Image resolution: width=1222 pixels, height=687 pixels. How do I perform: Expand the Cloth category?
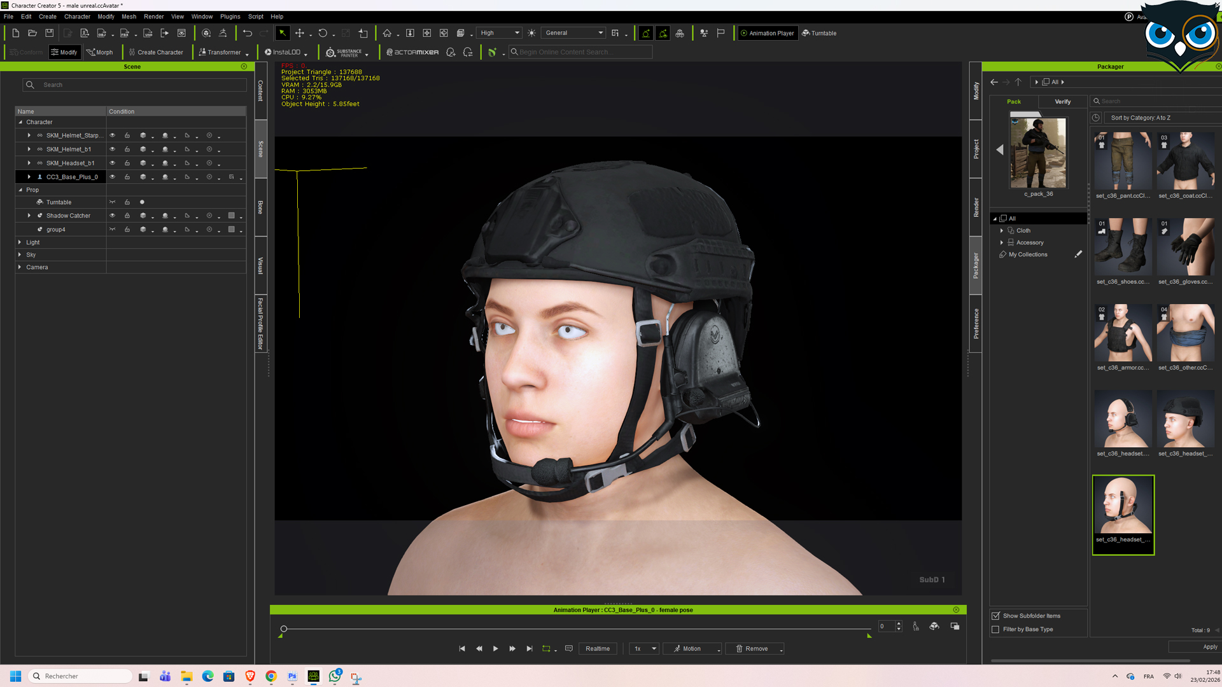click(x=1002, y=231)
